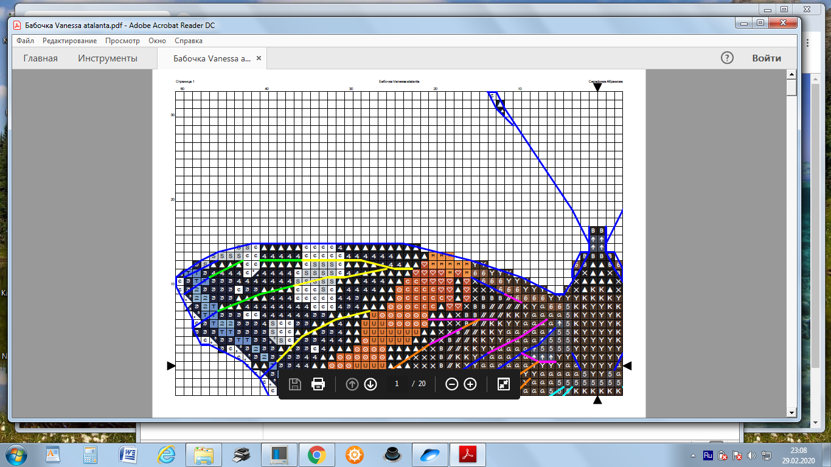
Task: Go to next page with down arrow
Action: pyautogui.click(x=370, y=384)
